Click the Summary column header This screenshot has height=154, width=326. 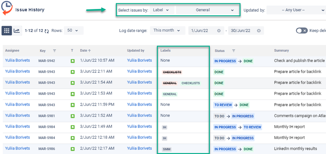(281, 51)
